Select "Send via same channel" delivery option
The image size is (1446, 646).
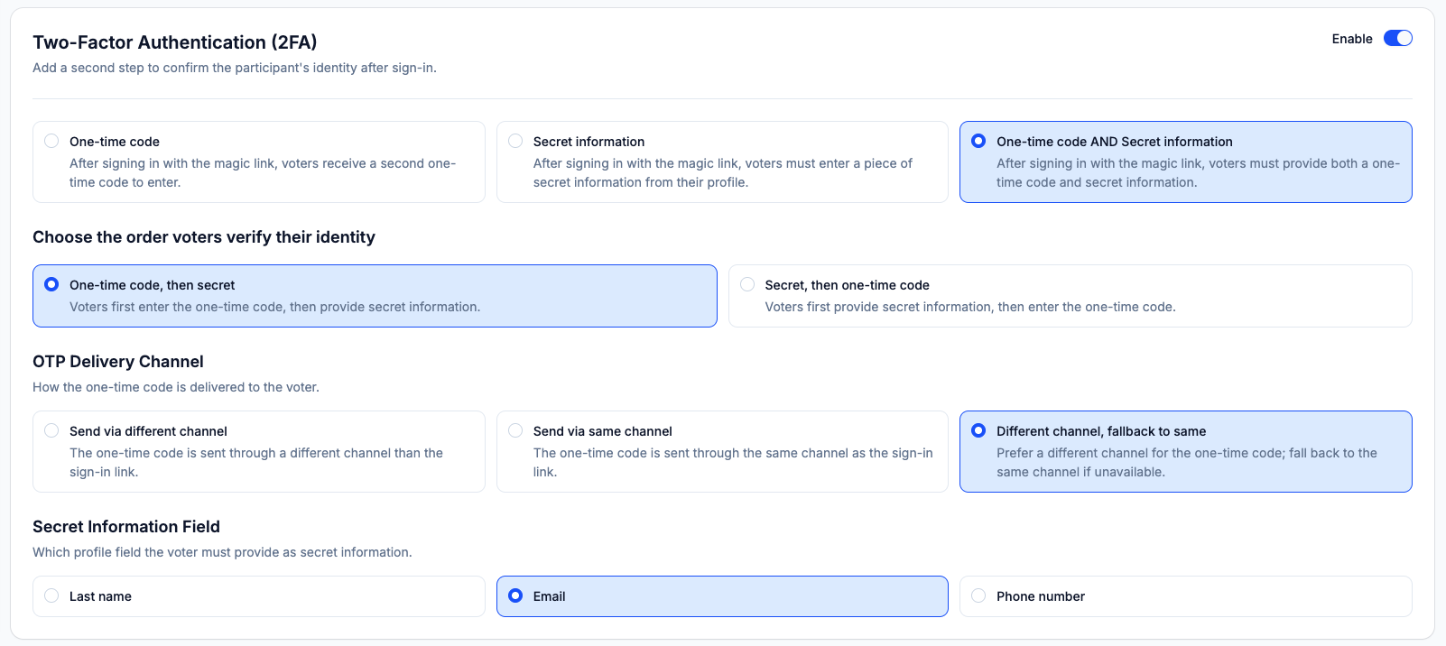[x=515, y=431]
